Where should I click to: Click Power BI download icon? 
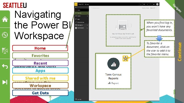click(x=147, y=4)
